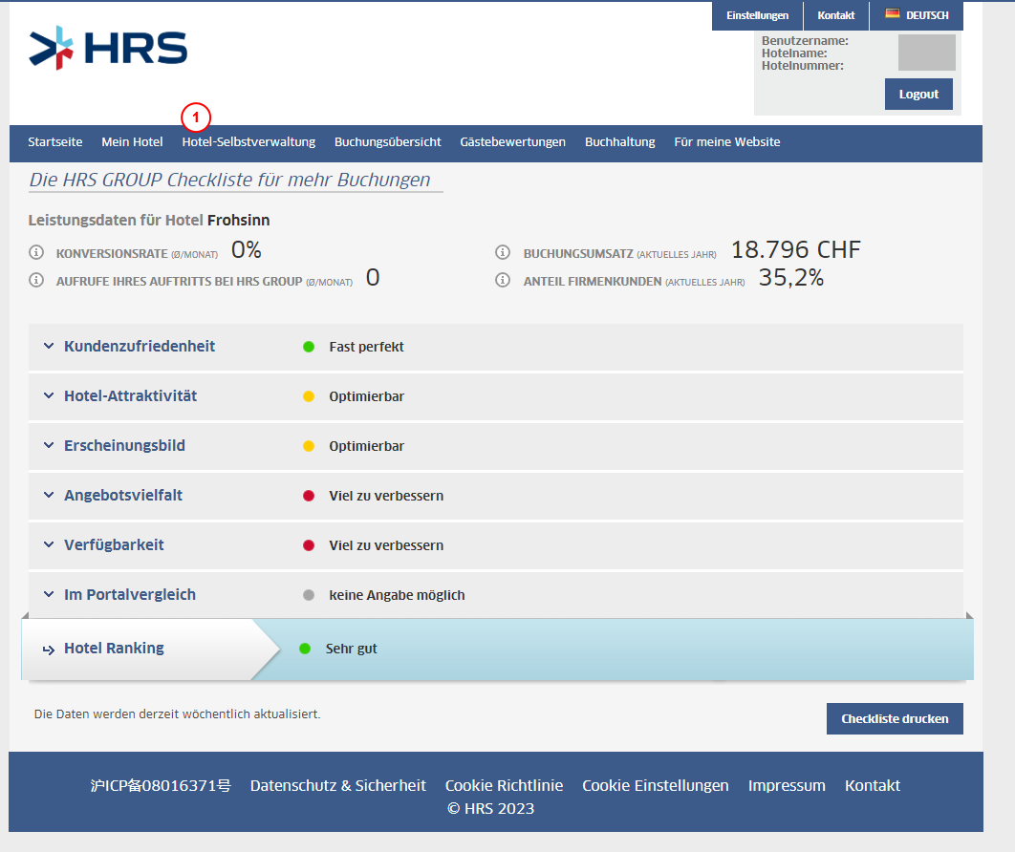The height and width of the screenshot is (852, 1015).
Task: Click the 'keine Angabe möglich' status text
Action: [x=397, y=595]
